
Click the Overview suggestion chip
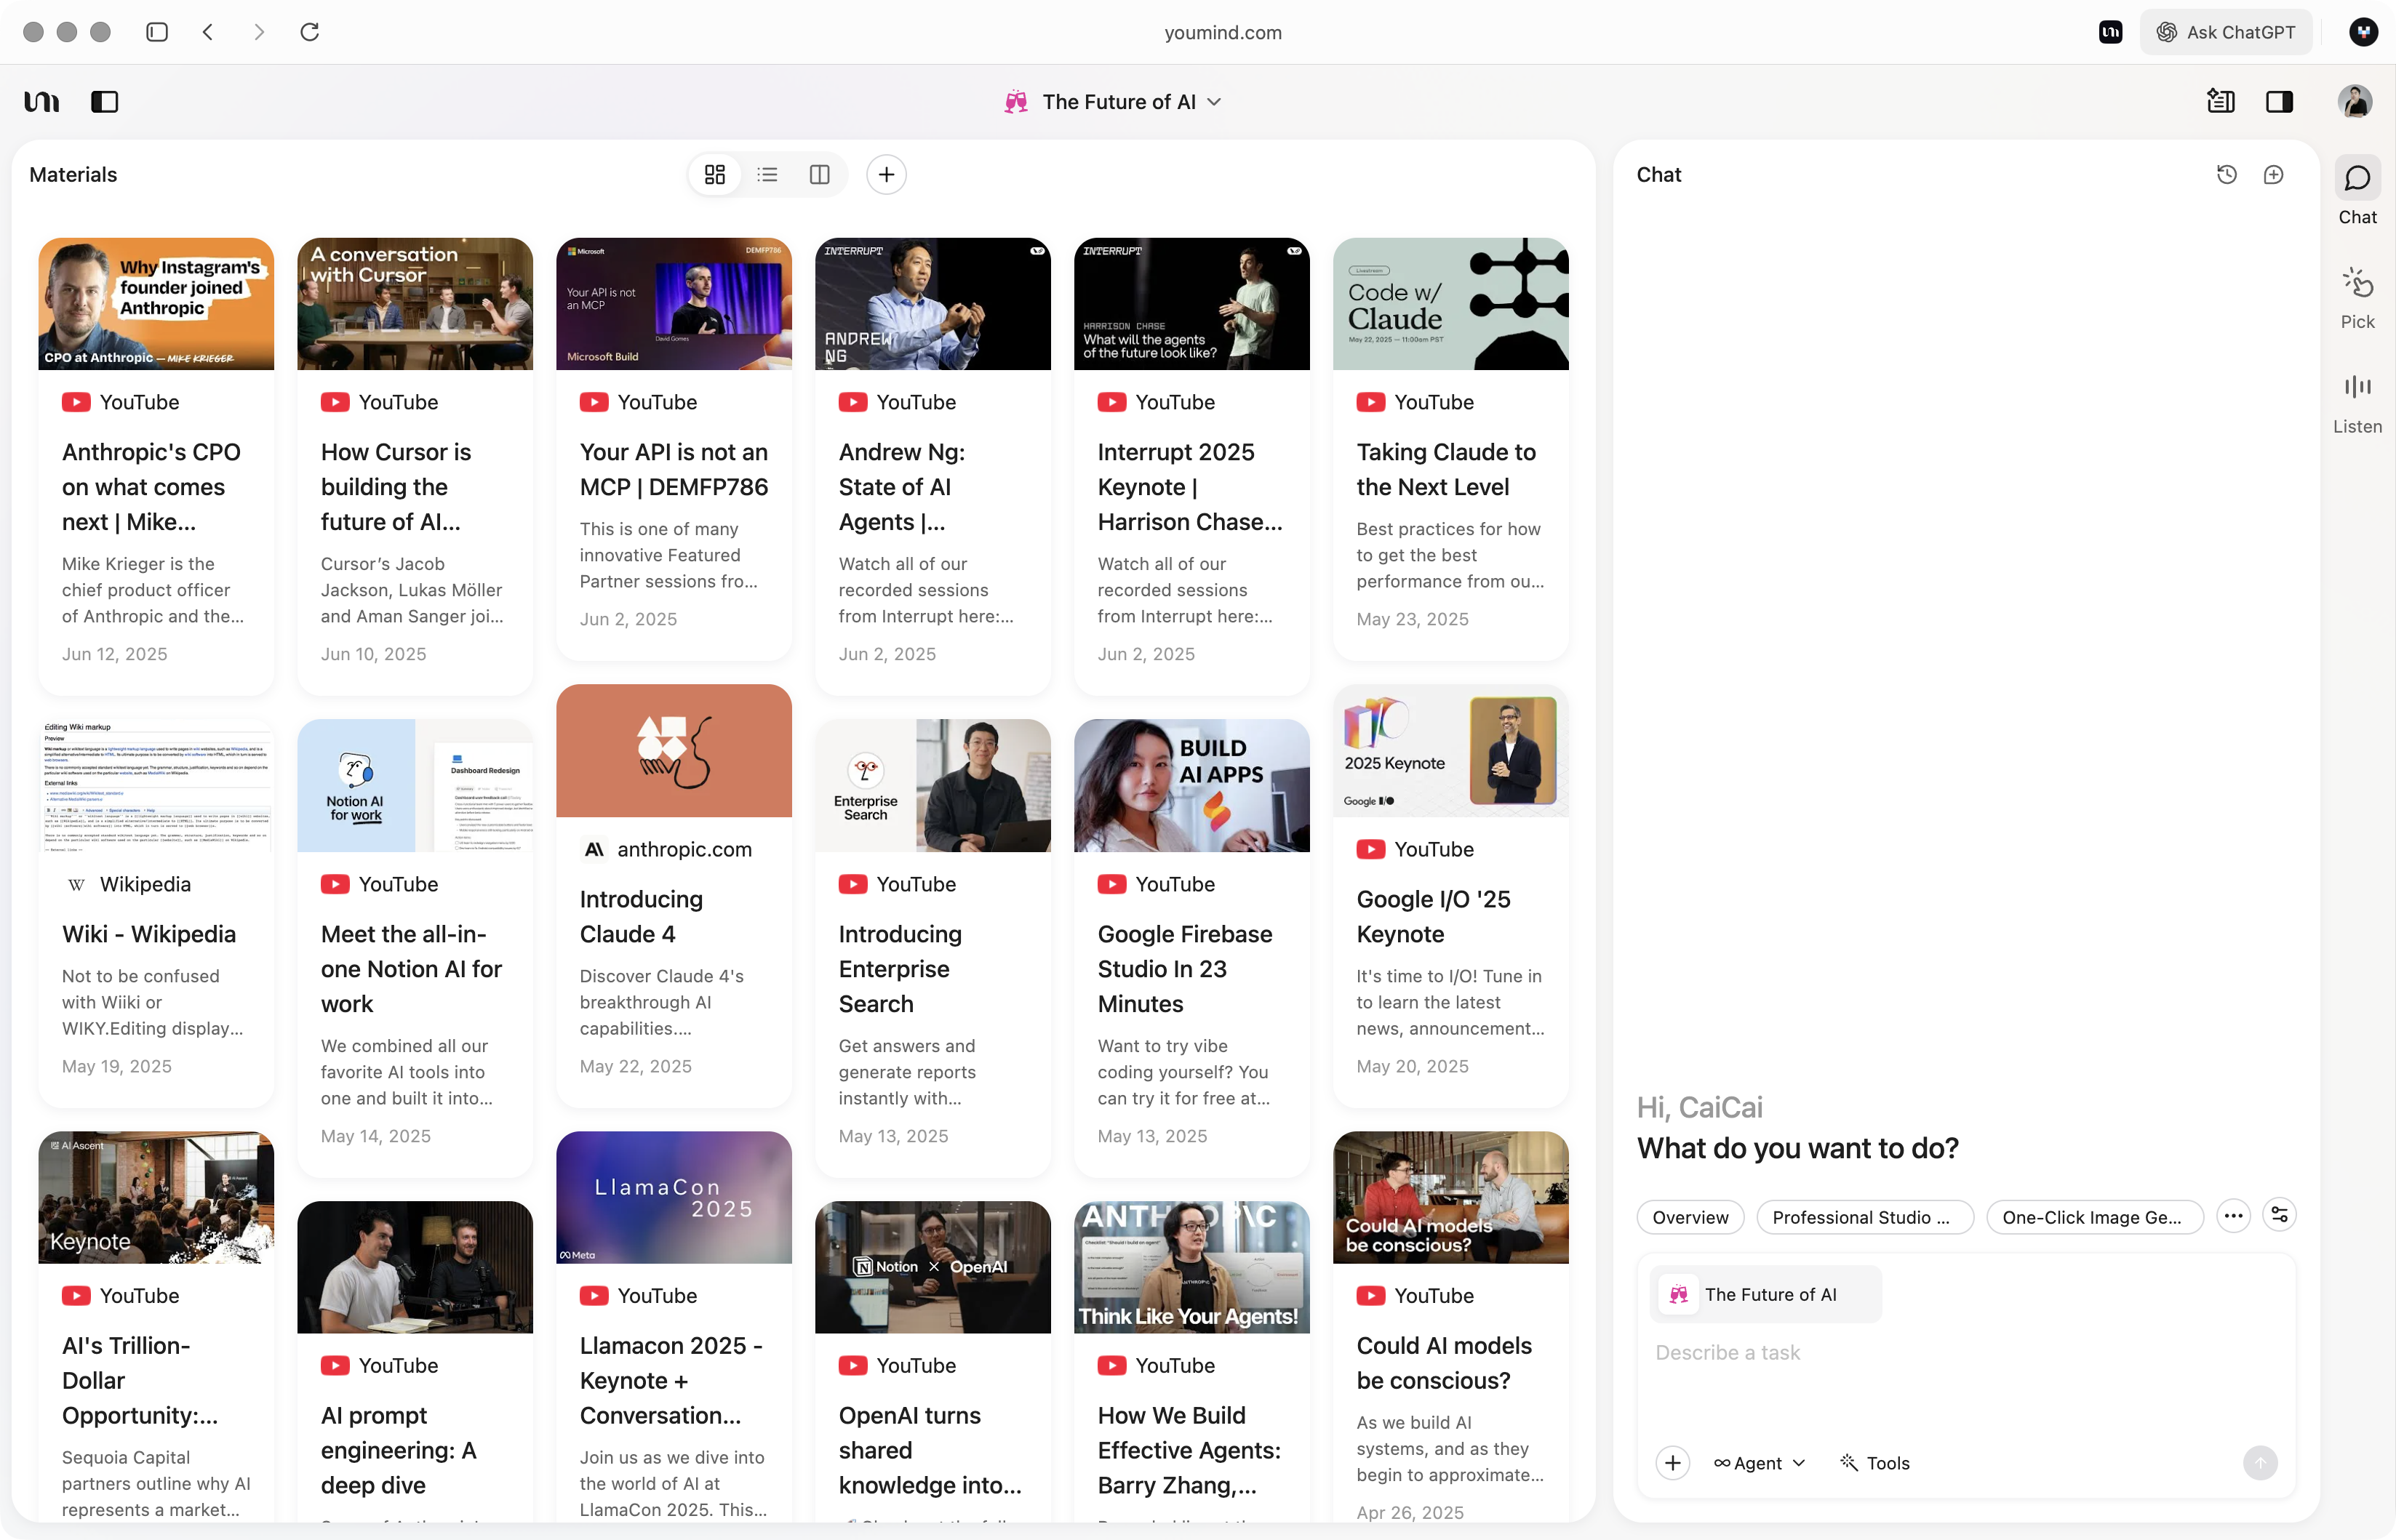click(x=1690, y=1217)
